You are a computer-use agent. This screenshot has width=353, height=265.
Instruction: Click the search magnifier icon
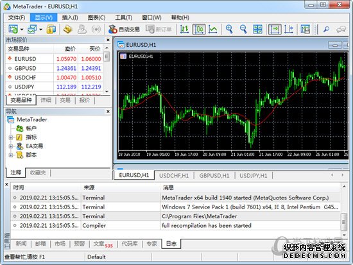pyautogui.click(x=327, y=30)
